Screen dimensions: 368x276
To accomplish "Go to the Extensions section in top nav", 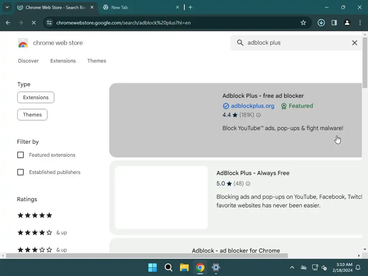I will pos(63,61).
